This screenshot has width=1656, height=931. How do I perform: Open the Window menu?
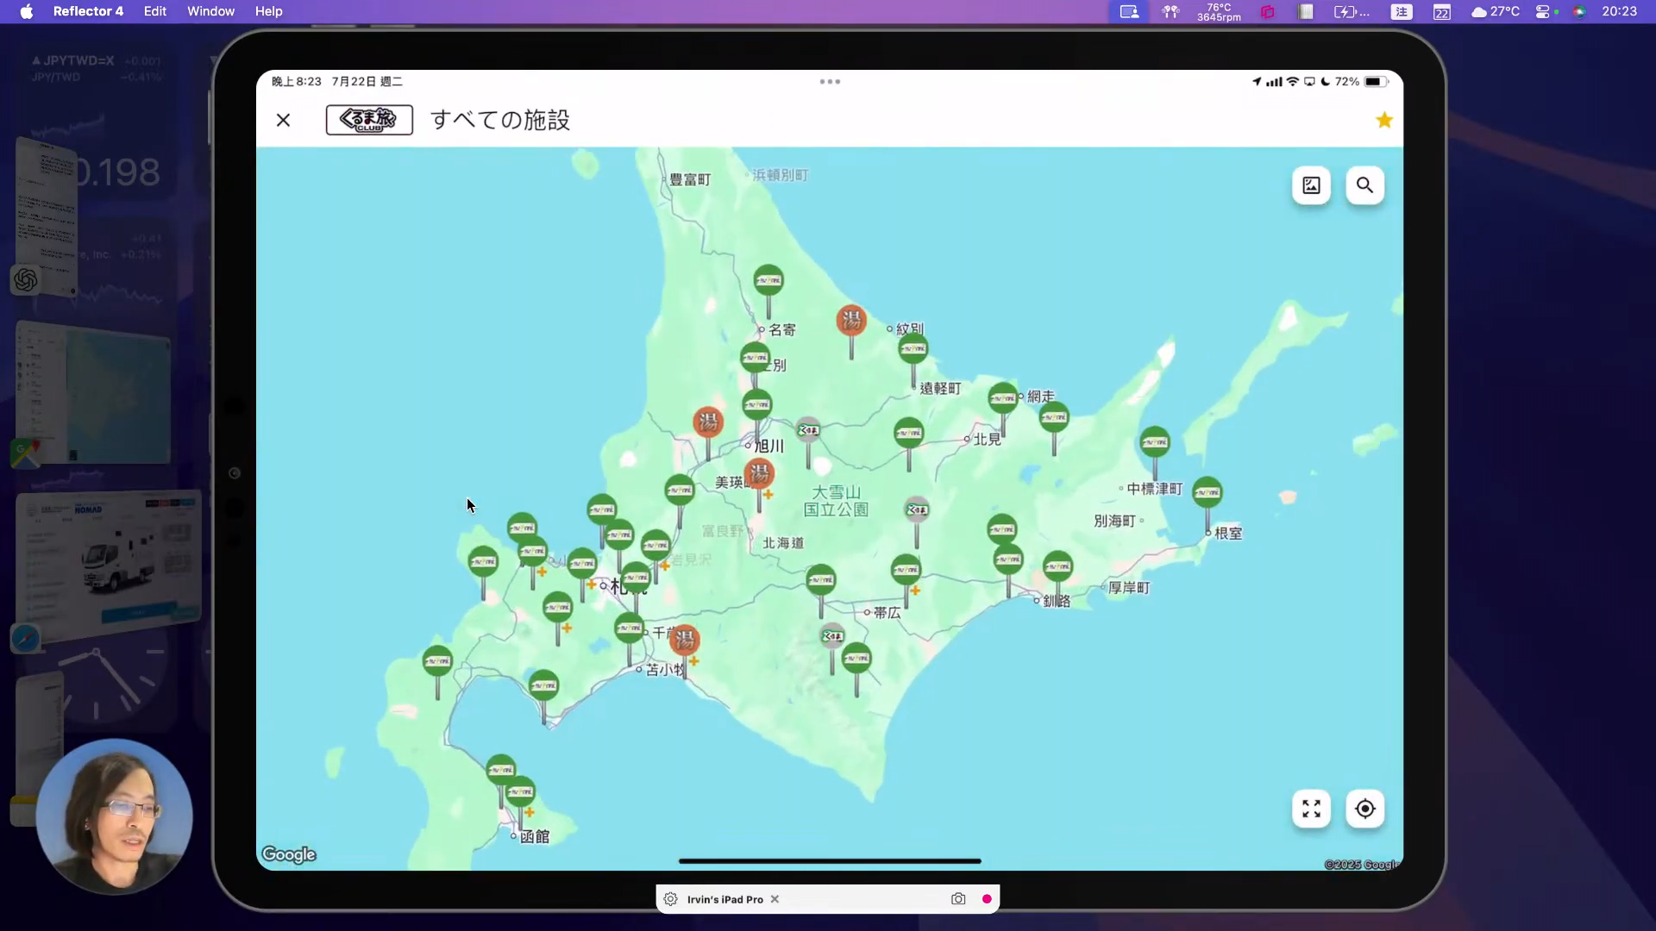(x=210, y=11)
